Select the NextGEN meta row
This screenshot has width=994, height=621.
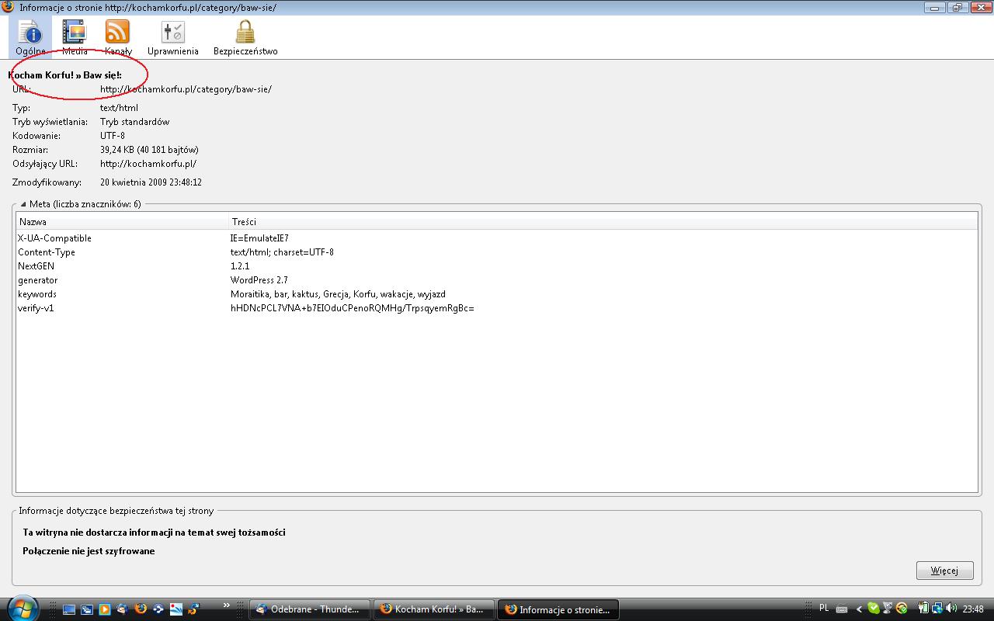pos(496,266)
